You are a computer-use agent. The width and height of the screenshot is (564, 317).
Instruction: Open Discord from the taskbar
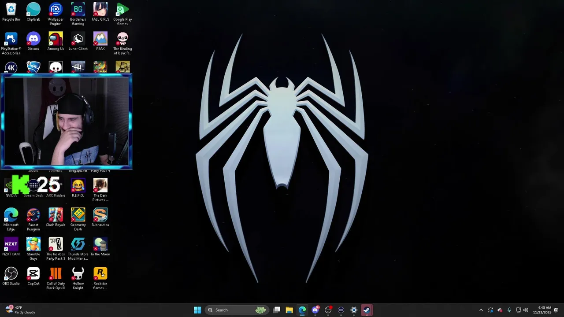pos(315,310)
